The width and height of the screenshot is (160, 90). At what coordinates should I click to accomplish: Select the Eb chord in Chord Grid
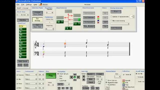tap(23, 34)
